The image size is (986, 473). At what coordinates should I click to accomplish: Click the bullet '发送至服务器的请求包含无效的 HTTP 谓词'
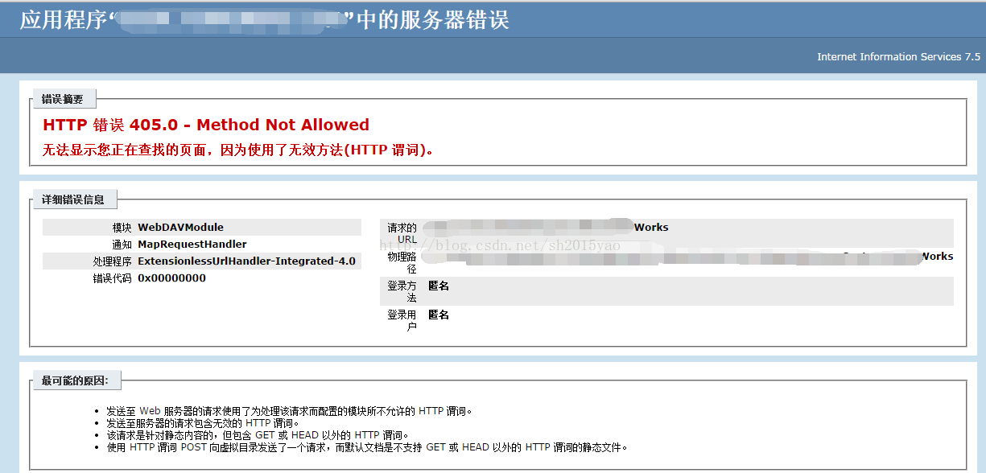(x=203, y=423)
